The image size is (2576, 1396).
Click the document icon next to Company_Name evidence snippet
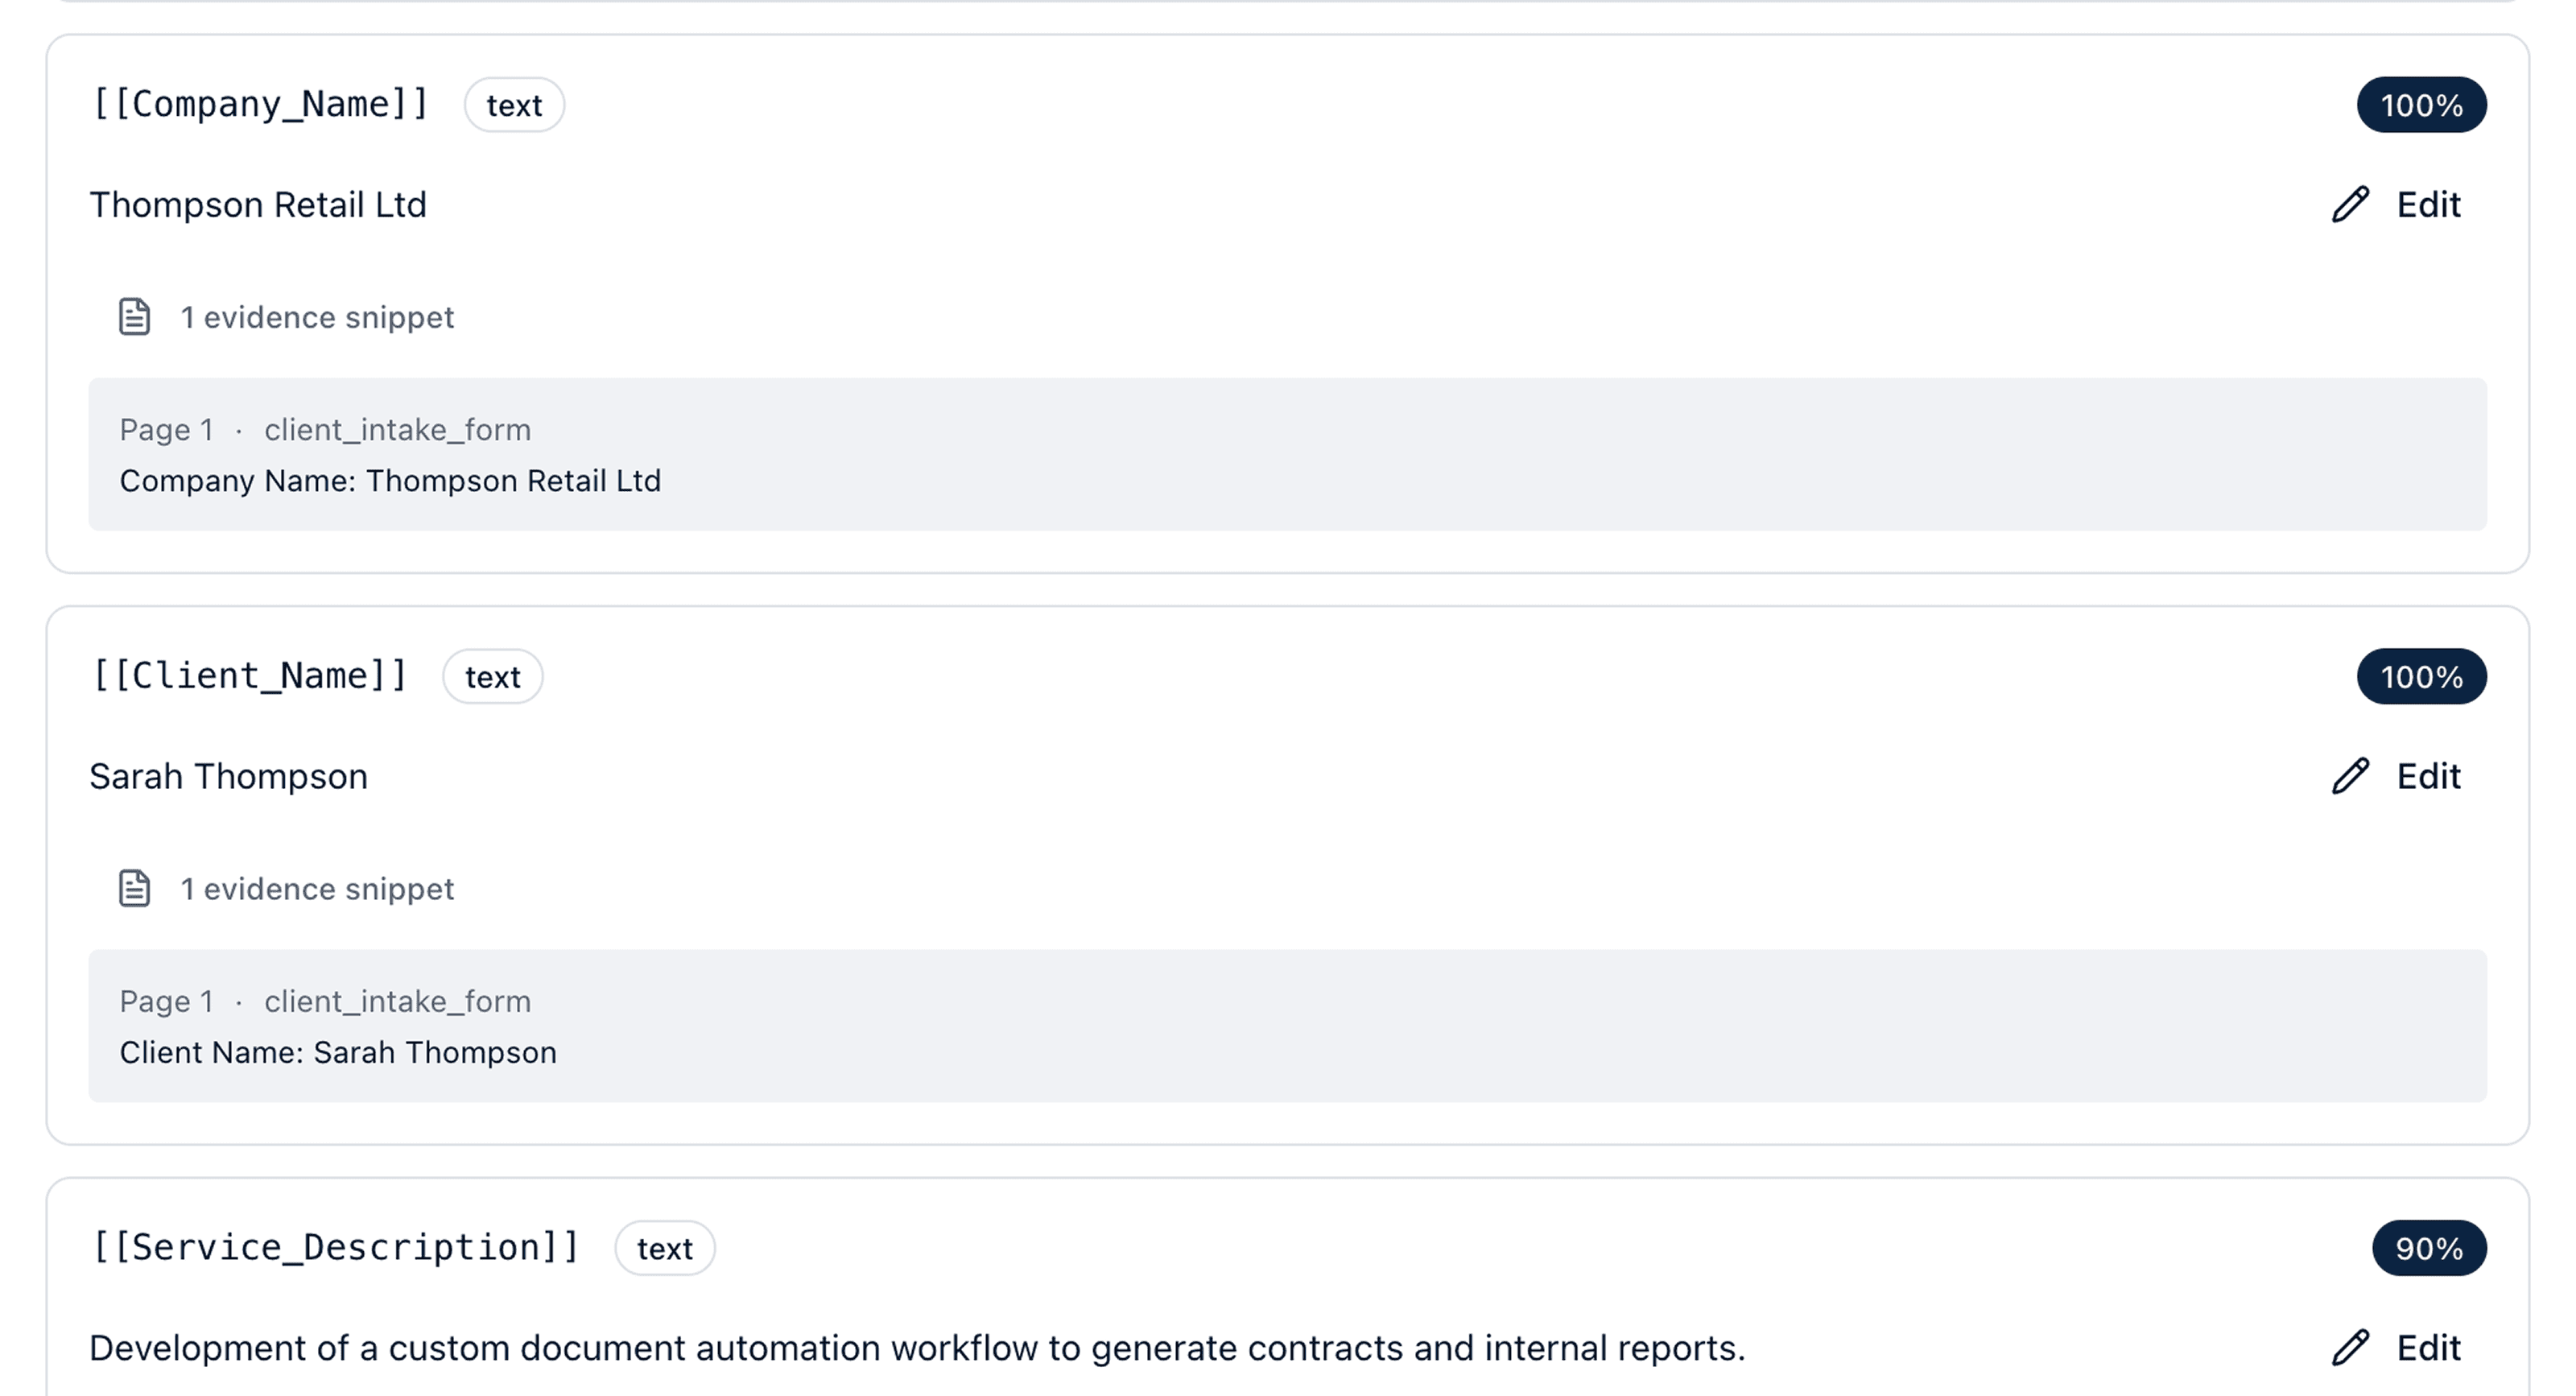pos(134,317)
